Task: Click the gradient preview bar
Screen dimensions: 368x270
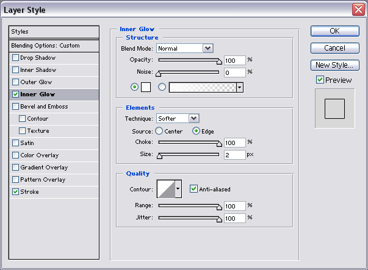Action: tap(202, 87)
